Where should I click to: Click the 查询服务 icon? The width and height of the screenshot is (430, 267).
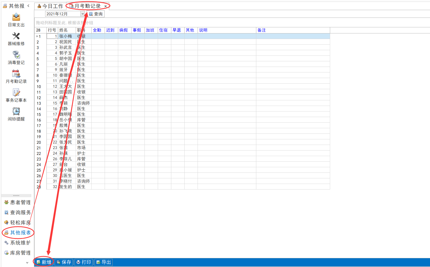tap(6, 213)
